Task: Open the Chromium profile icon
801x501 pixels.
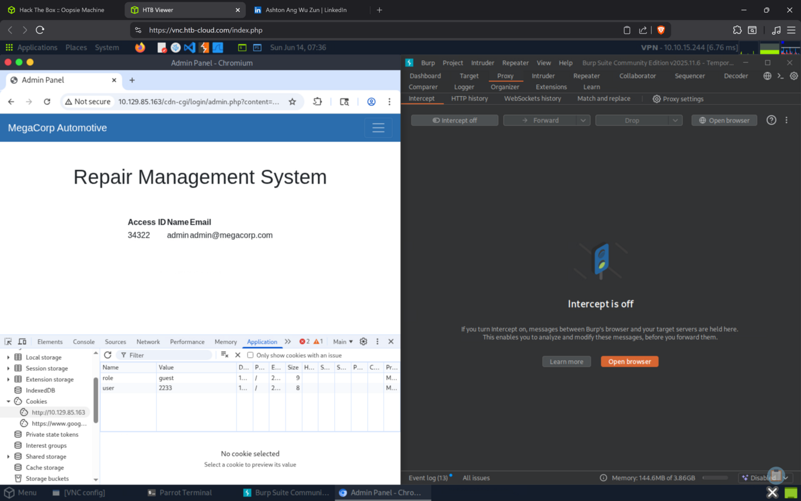Action: click(x=371, y=101)
